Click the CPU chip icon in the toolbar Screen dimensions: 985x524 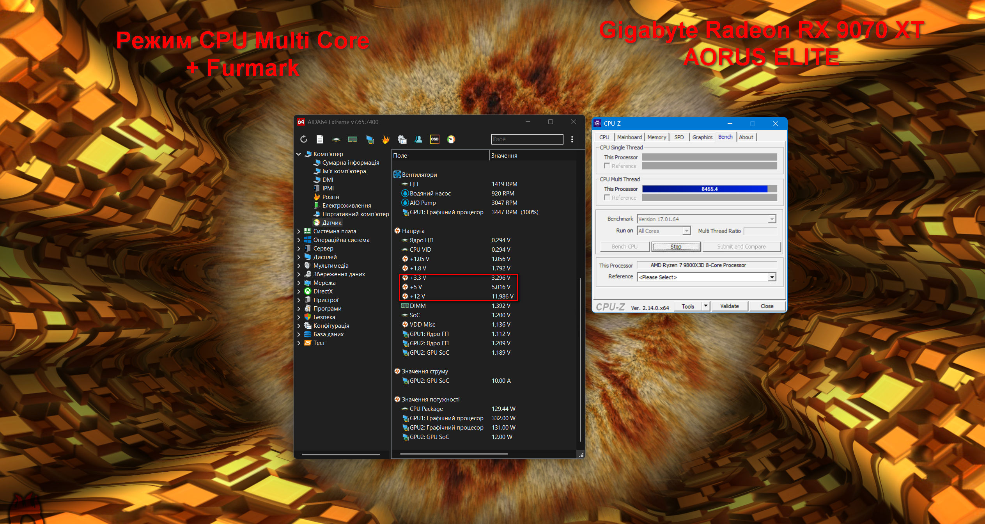(336, 139)
